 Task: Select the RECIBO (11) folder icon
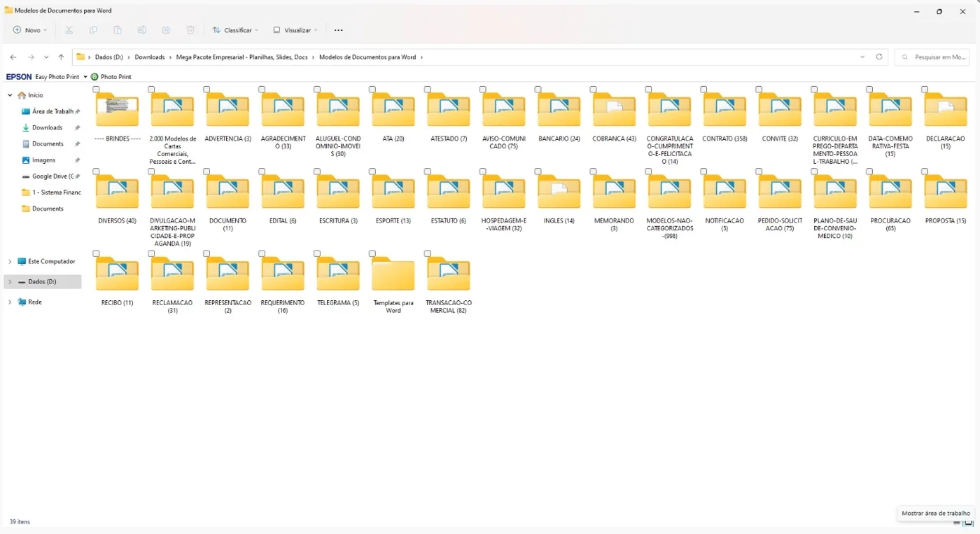(118, 274)
